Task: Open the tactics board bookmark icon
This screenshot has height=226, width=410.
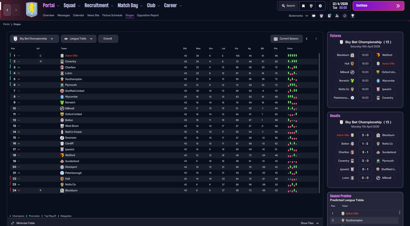Action: 329,16
